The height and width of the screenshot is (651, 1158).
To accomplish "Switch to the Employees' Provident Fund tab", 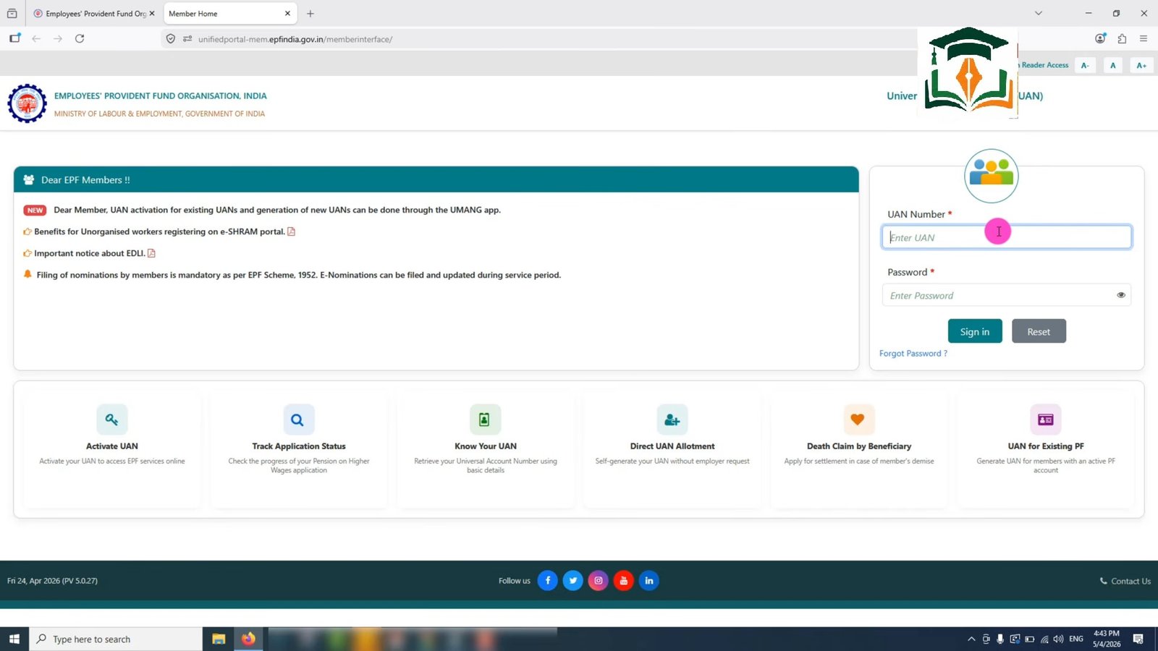I will coord(95,14).
